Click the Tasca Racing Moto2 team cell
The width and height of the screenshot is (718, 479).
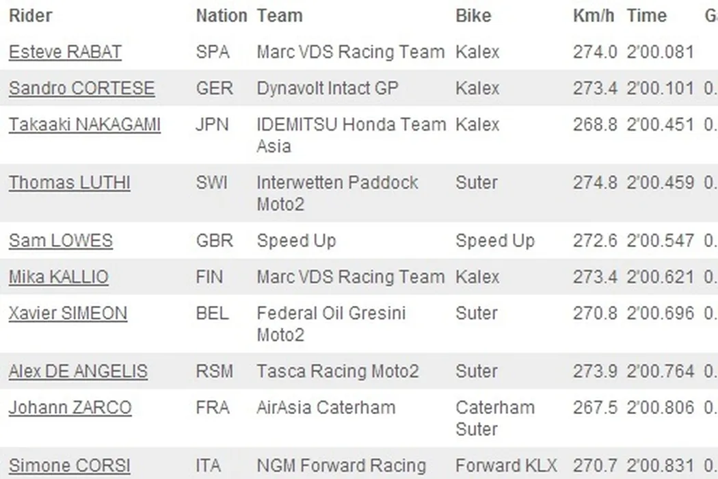click(337, 372)
